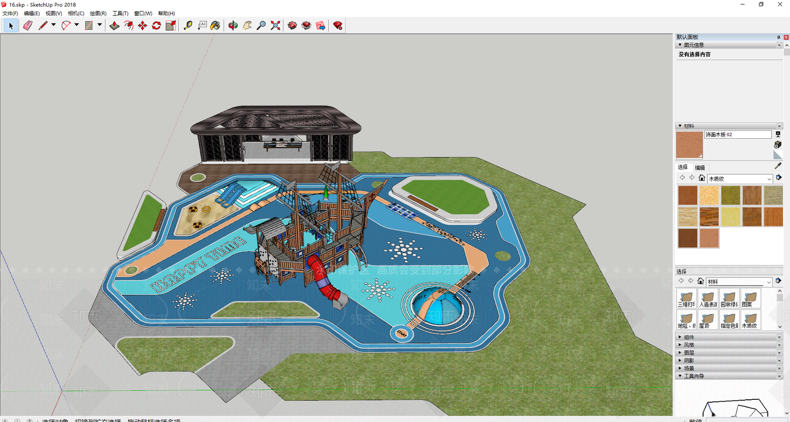The height and width of the screenshot is (422, 790).
Task: Open the Line tool dropdown arrow
Action: coord(53,25)
